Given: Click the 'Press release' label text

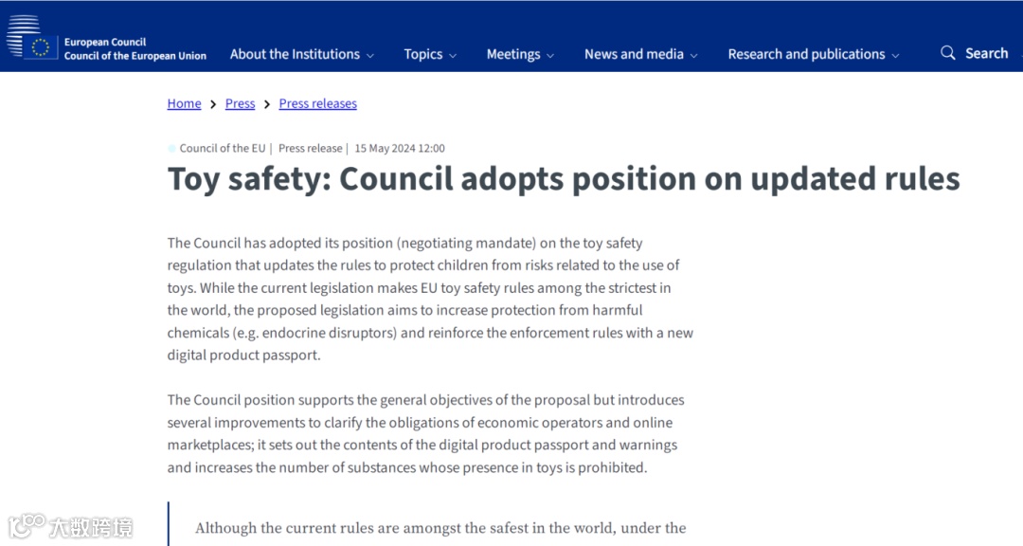Looking at the screenshot, I should tap(310, 148).
